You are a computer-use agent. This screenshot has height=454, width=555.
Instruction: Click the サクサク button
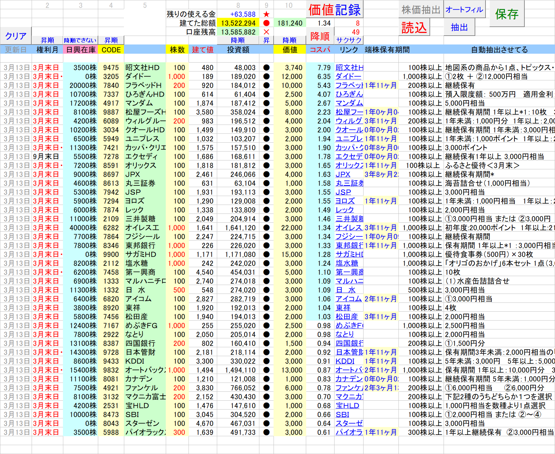click(349, 40)
